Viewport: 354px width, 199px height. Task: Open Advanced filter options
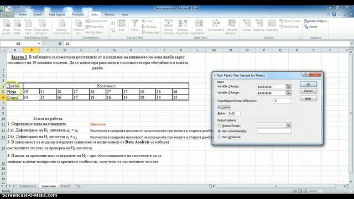tap(150, 32)
